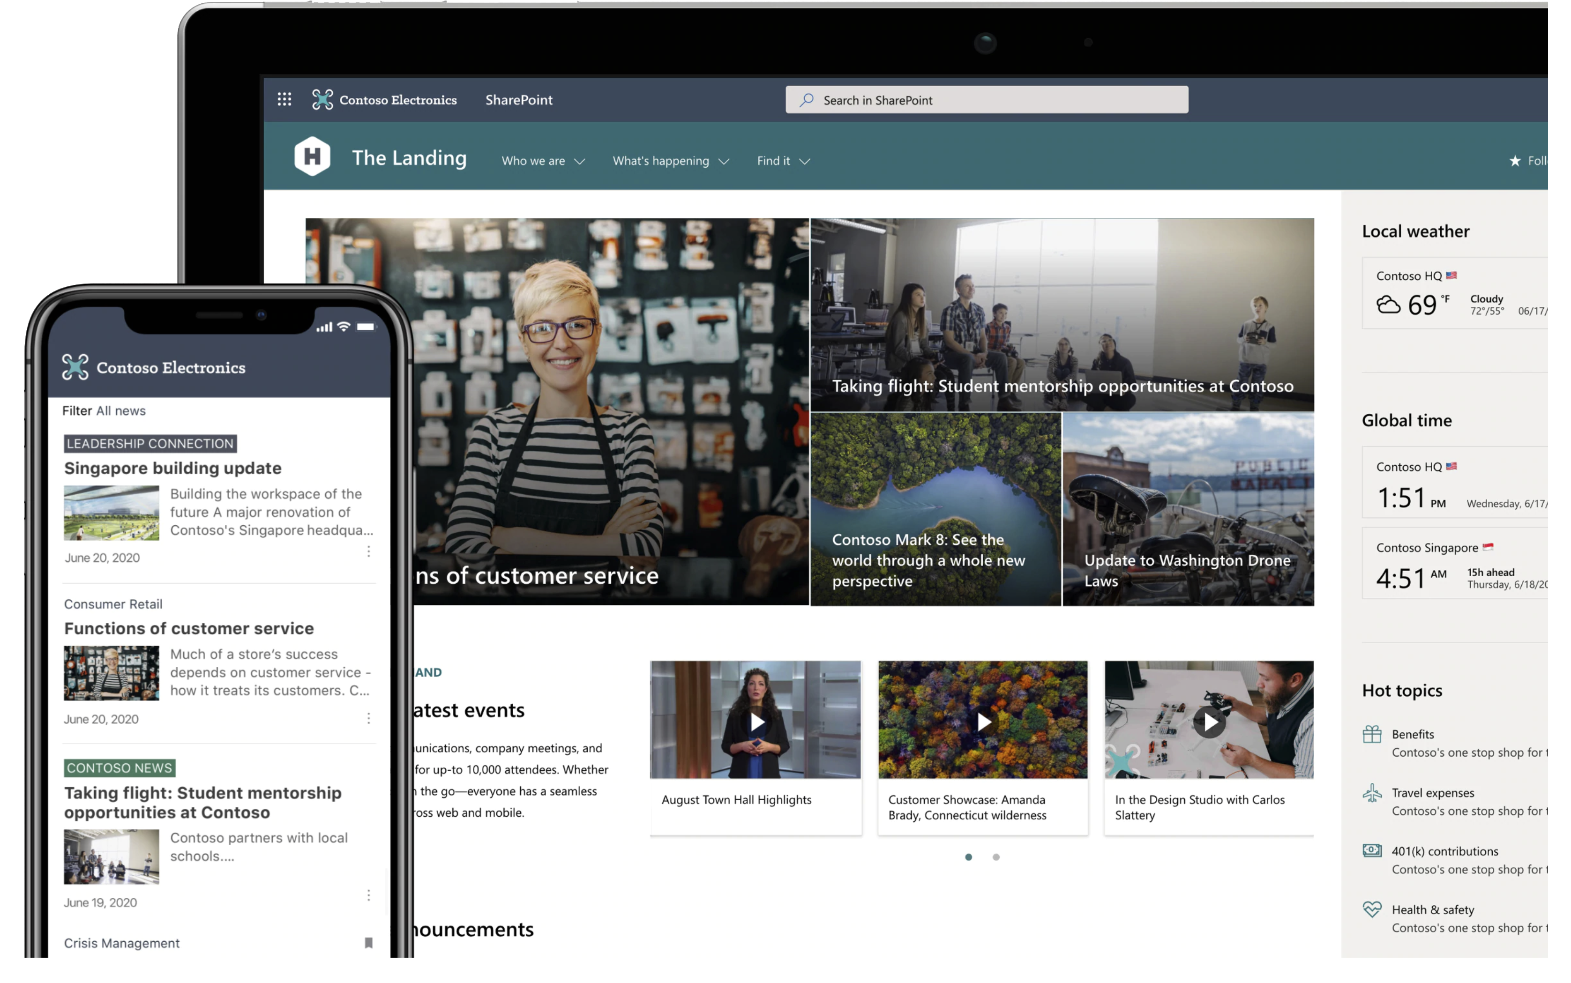Open the What's happening navigation item
The width and height of the screenshot is (1571, 983).
[x=661, y=161]
